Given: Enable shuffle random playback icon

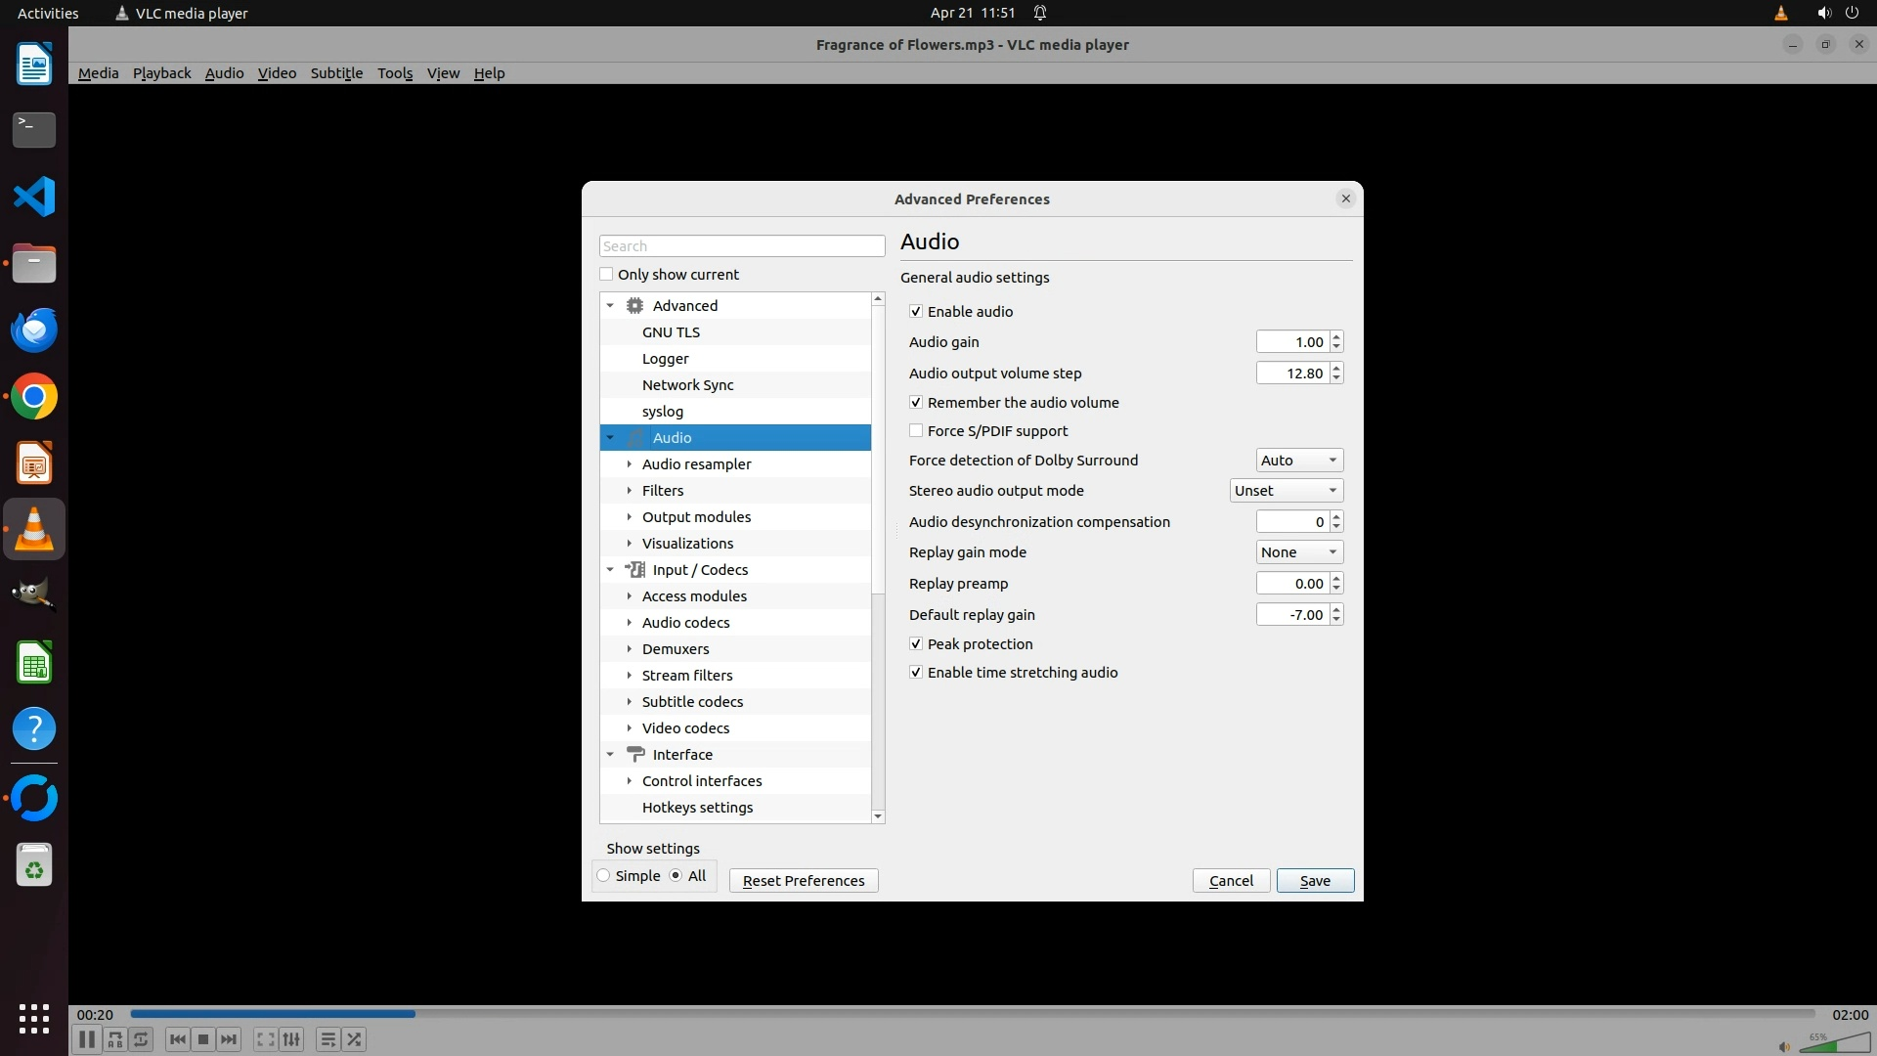Looking at the screenshot, I should coord(354,1039).
